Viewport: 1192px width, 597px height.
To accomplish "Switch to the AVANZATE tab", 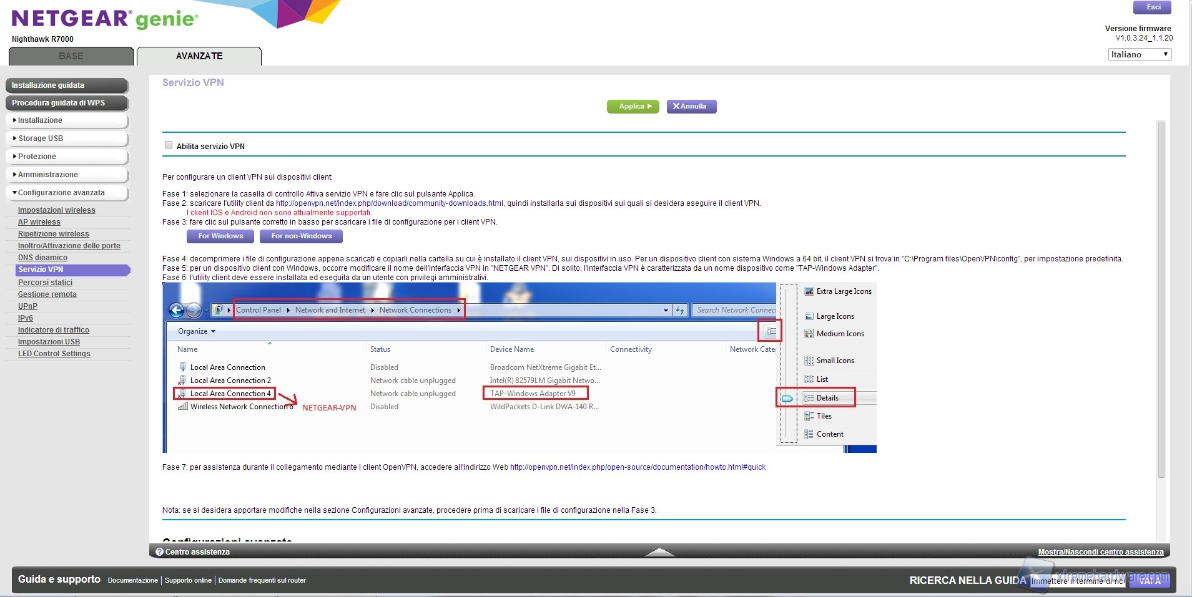I will [199, 56].
